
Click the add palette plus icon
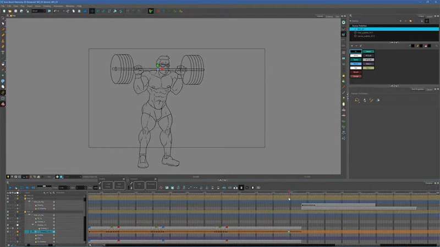[401, 21]
